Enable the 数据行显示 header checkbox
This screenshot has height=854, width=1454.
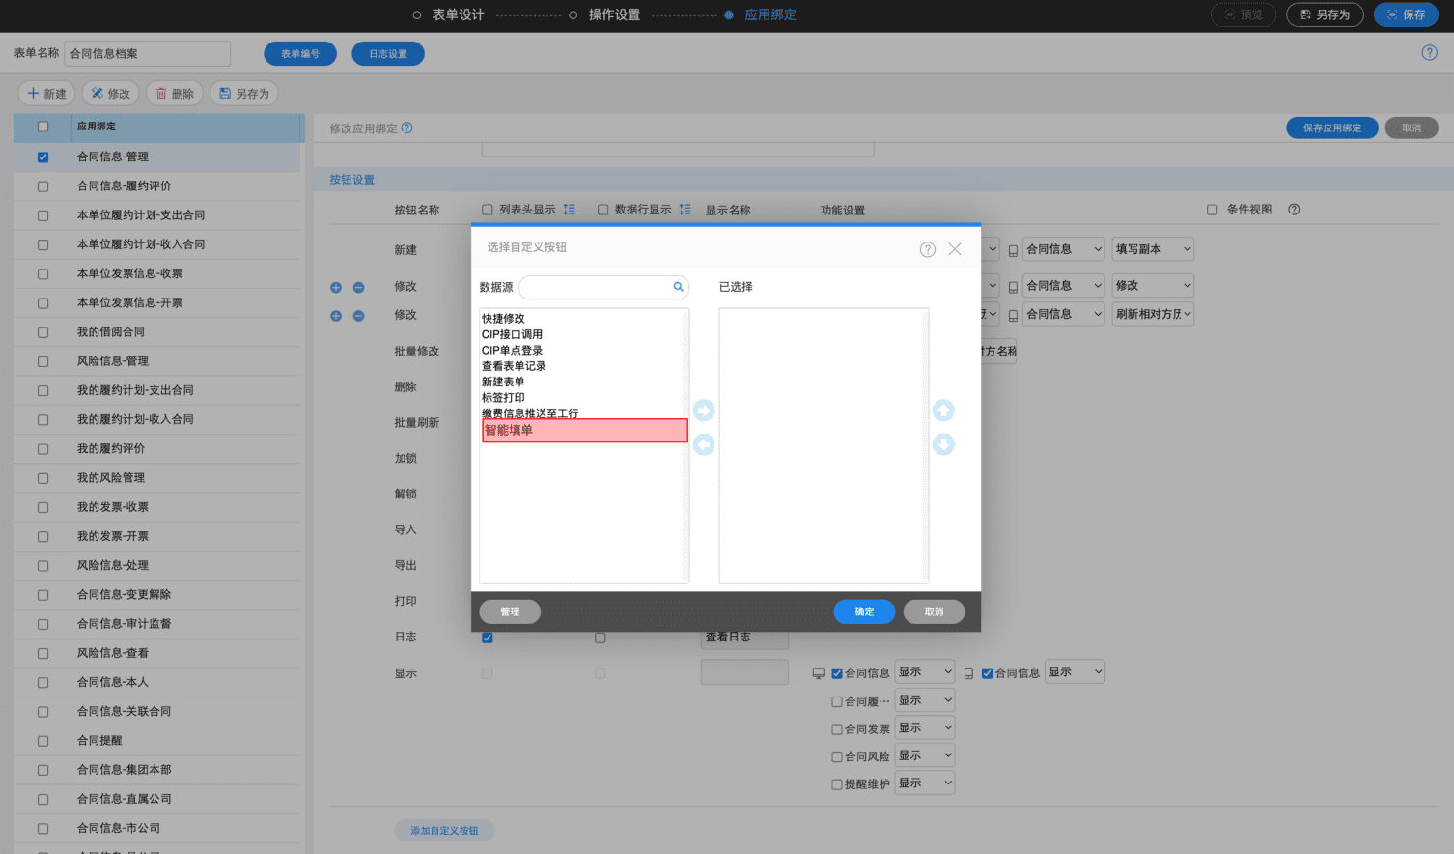tap(603, 210)
